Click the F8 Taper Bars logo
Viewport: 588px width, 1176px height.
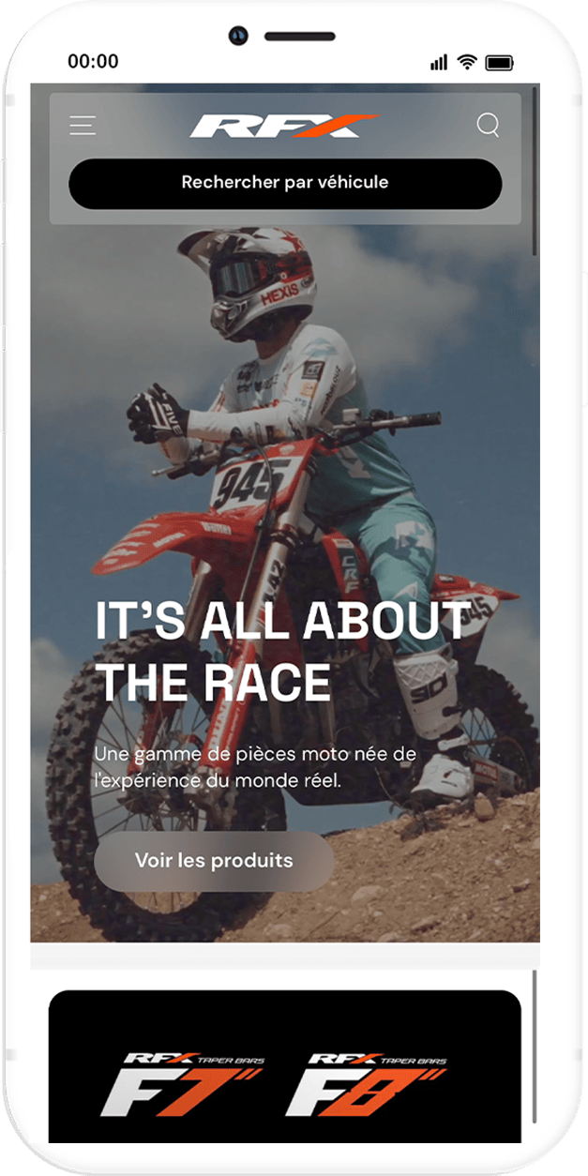tap(368, 1085)
